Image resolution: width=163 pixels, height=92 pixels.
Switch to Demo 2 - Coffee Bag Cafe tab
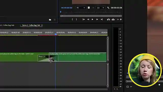click(x=31, y=25)
